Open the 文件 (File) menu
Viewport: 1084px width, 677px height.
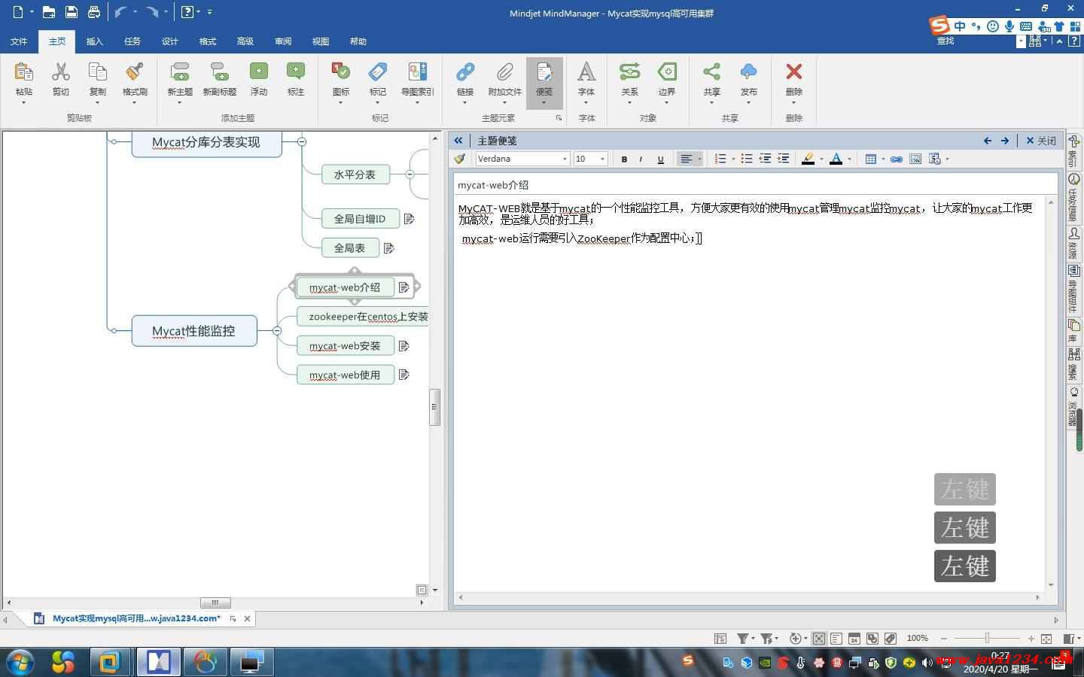tap(19, 41)
